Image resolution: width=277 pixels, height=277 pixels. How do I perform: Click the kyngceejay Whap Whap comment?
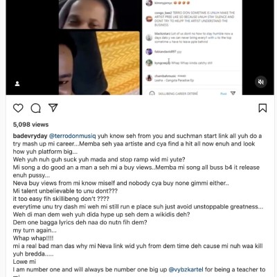pos(184,63)
